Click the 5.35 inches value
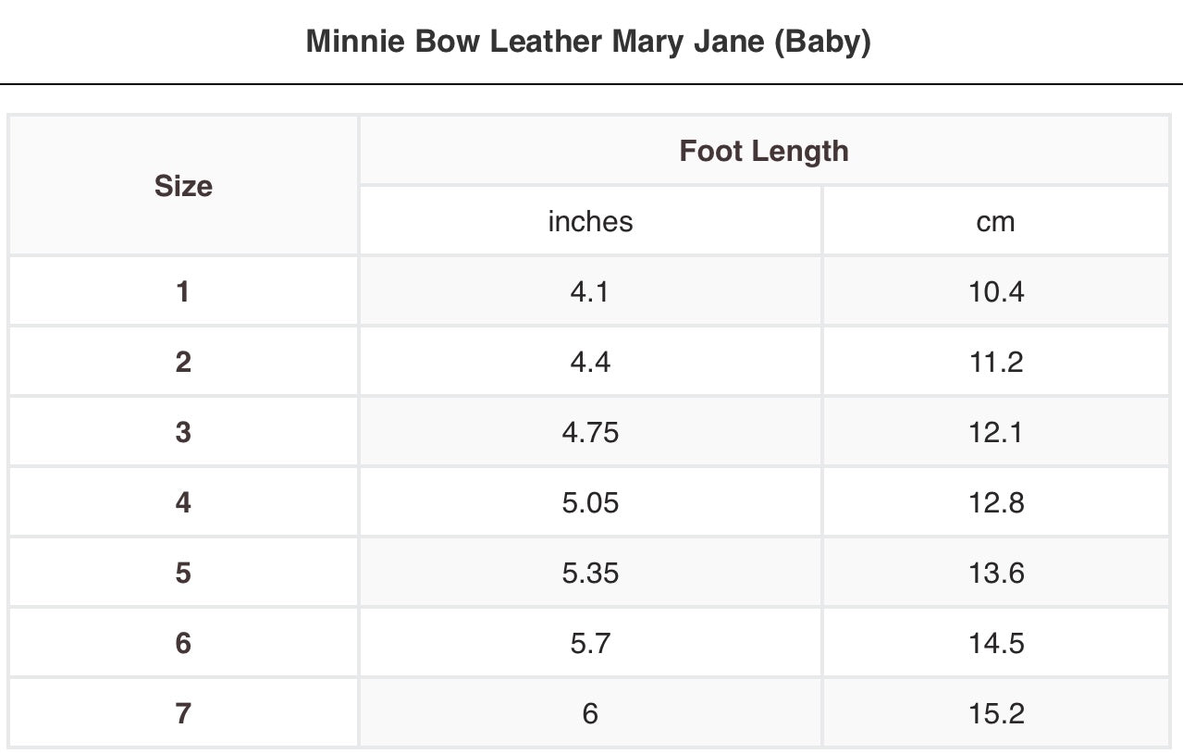The image size is (1183, 753). coord(590,573)
